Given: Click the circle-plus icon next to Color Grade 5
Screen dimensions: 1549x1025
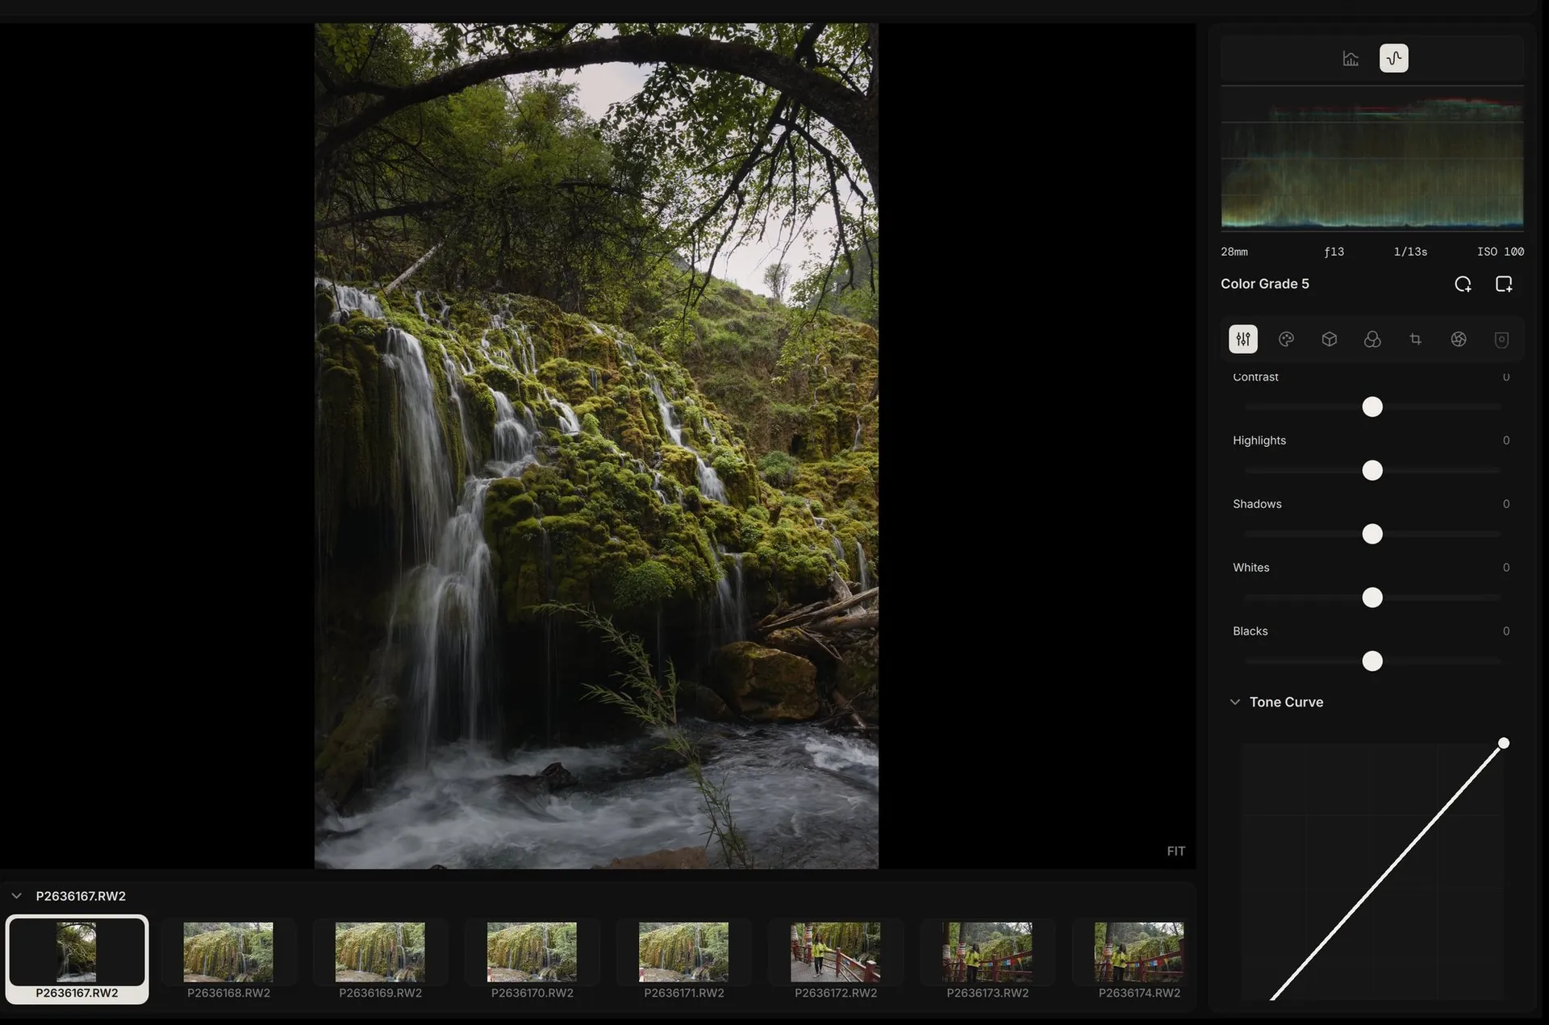Looking at the screenshot, I should (x=1463, y=284).
